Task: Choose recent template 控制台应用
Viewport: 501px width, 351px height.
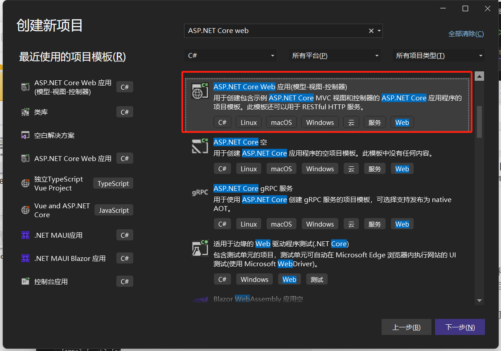Action: [x=51, y=281]
